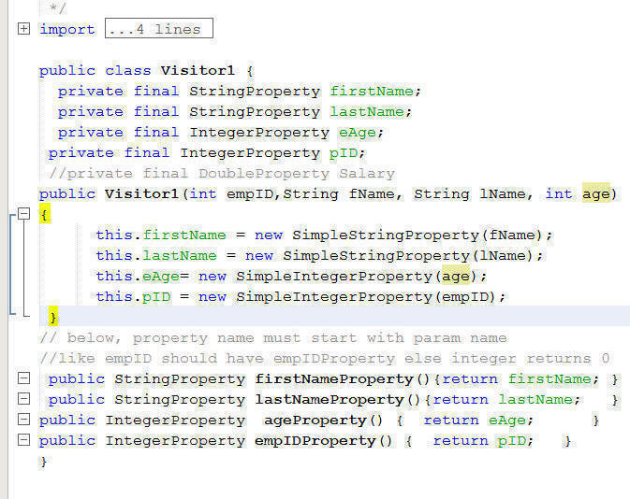This screenshot has width=630, height=499.
Task: Click comment about empIDProperty returning 0
Action: [325, 358]
